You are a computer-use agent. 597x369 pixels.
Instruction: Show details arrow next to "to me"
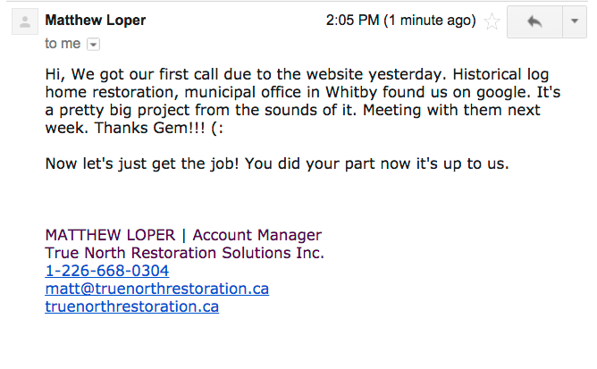93,44
